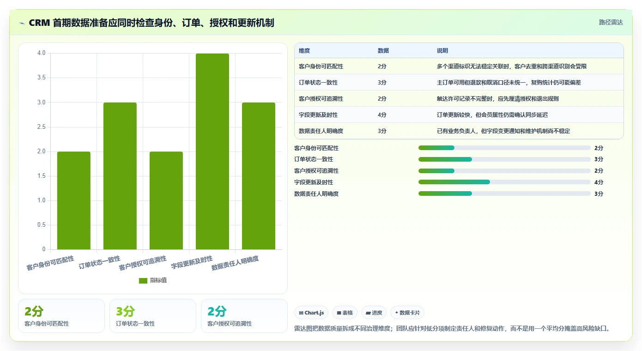Click x-axis label 字段更新及时性
The image size is (642, 351).
192,262
